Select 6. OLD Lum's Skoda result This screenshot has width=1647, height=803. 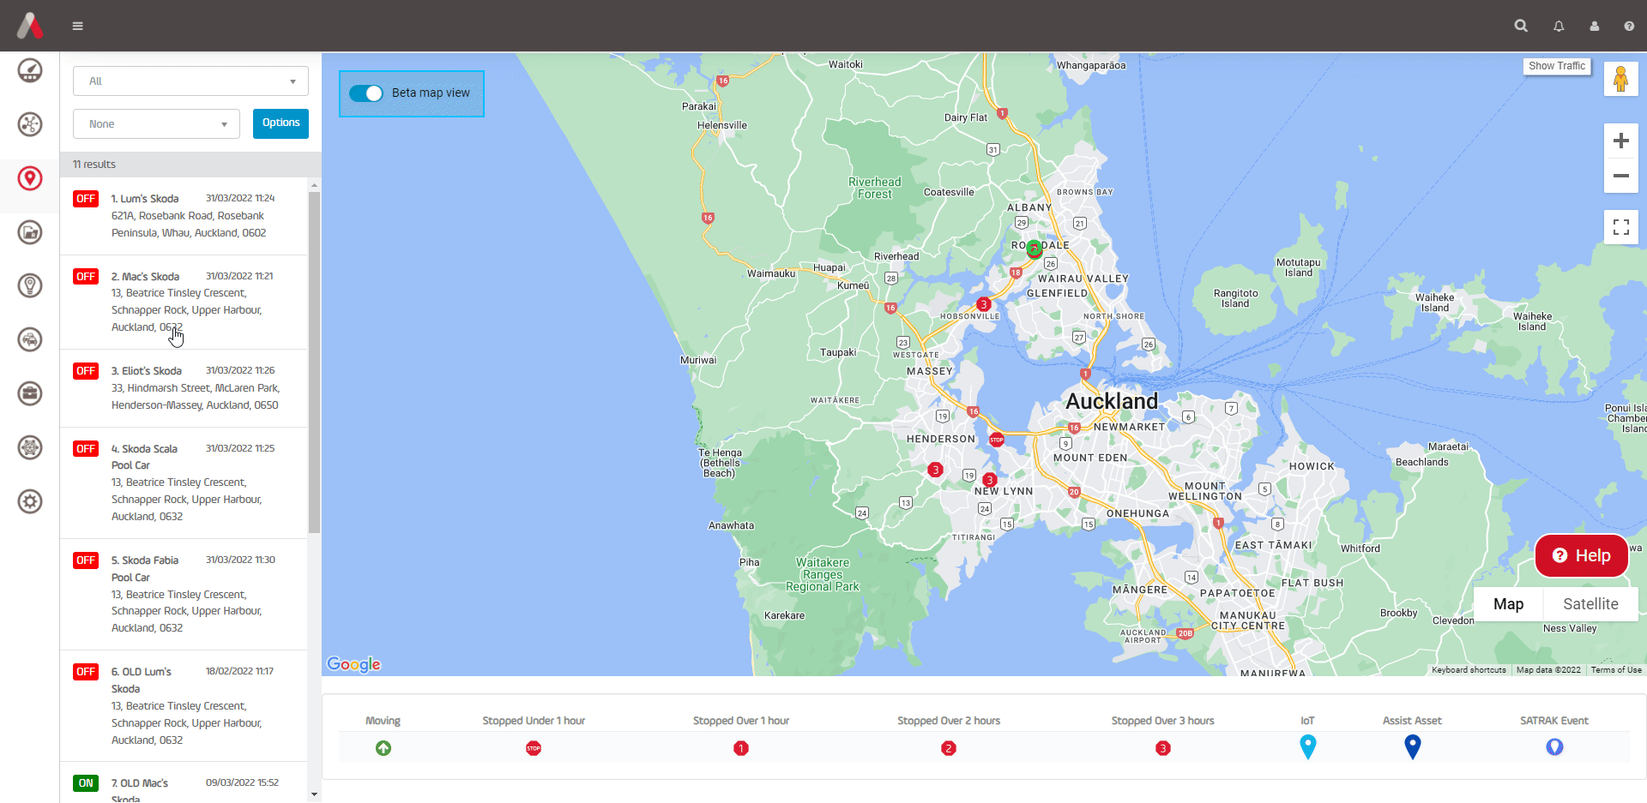pos(184,706)
